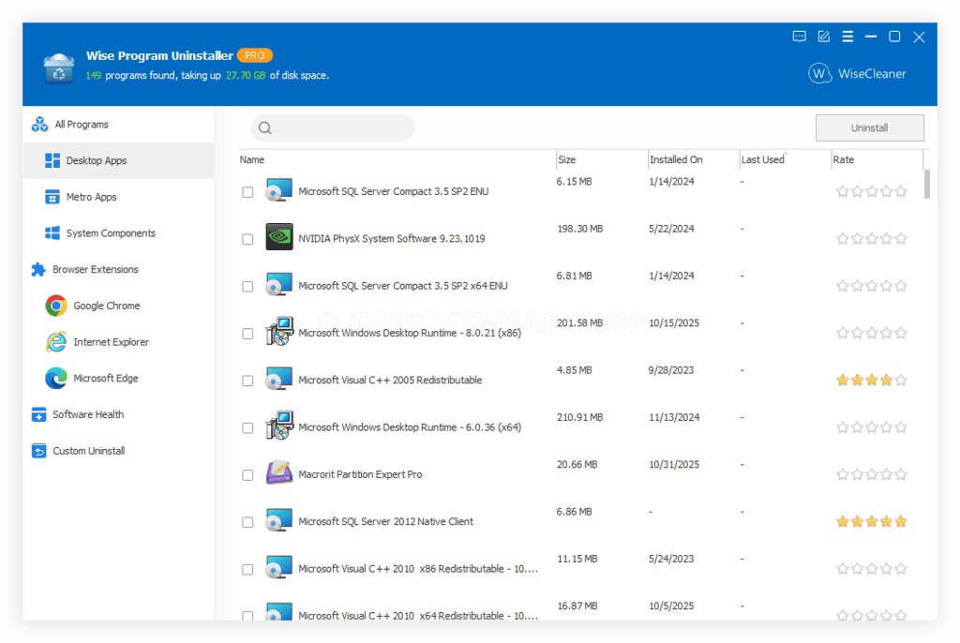Image resolution: width=960 pixels, height=643 pixels.
Task: Click the Uninstall button
Action: point(869,128)
